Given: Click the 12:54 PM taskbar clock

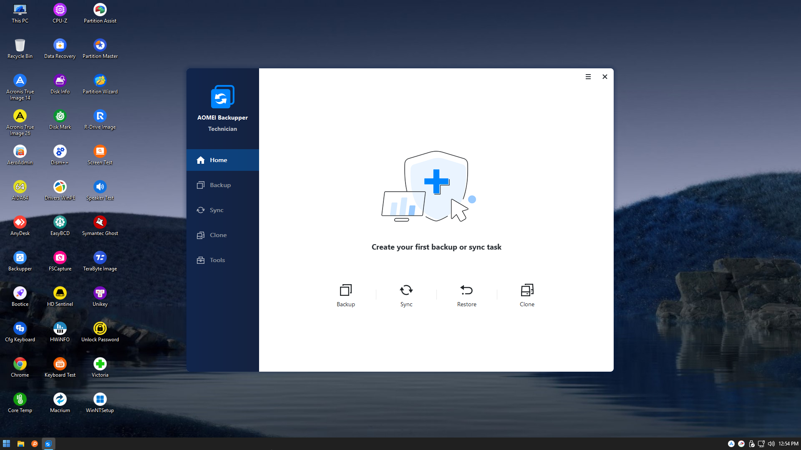Looking at the screenshot, I should (788, 444).
